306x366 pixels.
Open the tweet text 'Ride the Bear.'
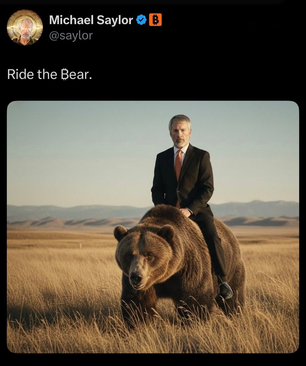[x=50, y=75]
